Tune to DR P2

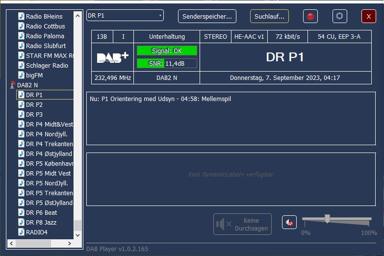click(x=34, y=104)
